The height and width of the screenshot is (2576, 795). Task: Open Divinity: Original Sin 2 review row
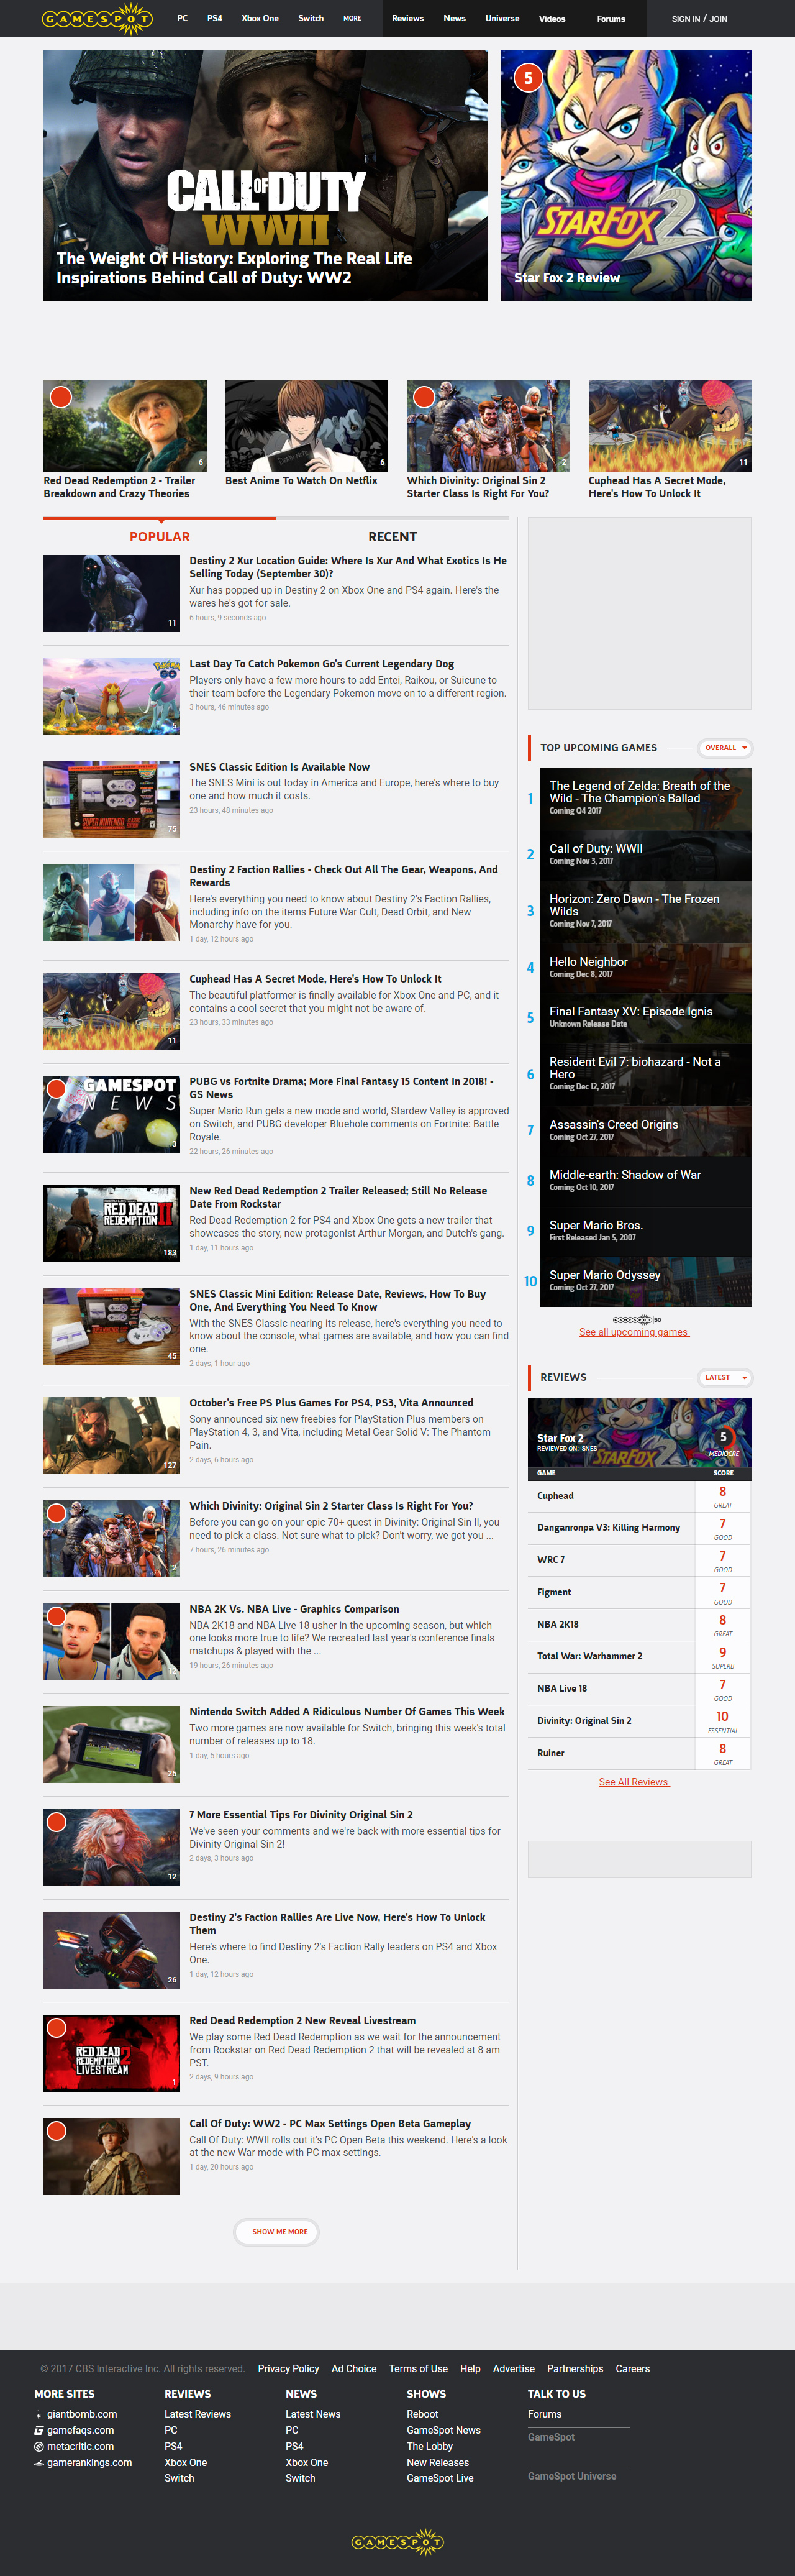(x=639, y=1721)
